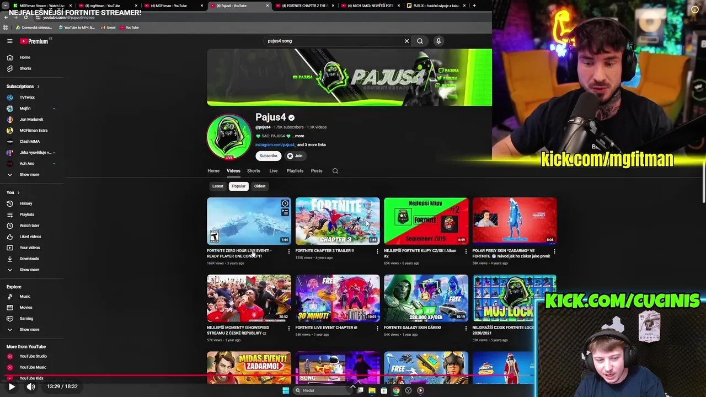Open YouTube Music link

tap(33, 367)
